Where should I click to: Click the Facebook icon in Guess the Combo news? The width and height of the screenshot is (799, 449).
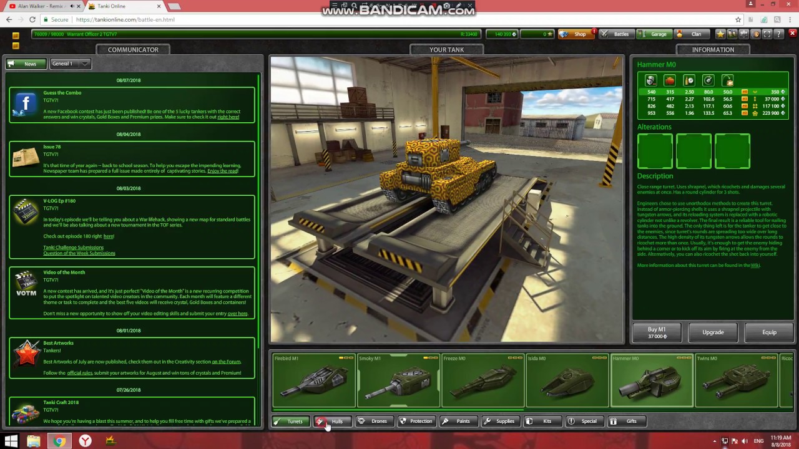pyautogui.click(x=26, y=104)
